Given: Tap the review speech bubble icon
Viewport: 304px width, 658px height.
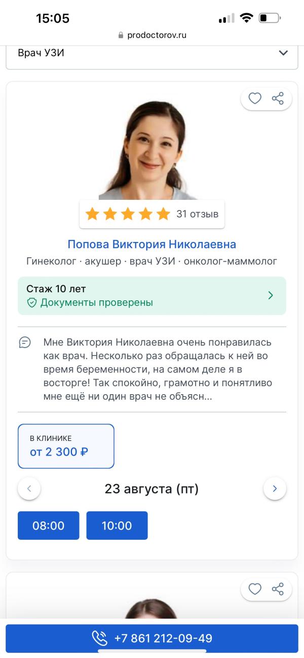Looking at the screenshot, I should [x=25, y=342].
